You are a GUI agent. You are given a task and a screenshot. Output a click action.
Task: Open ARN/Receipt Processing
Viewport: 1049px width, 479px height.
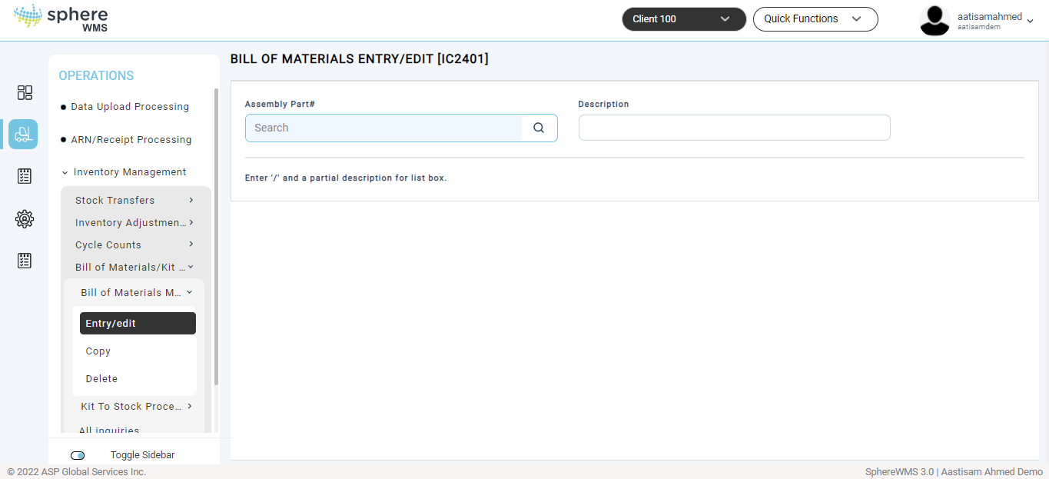pyautogui.click(x=131, y=140)
